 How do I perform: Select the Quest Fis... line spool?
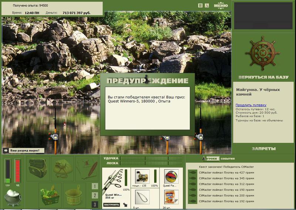(171, 176)
